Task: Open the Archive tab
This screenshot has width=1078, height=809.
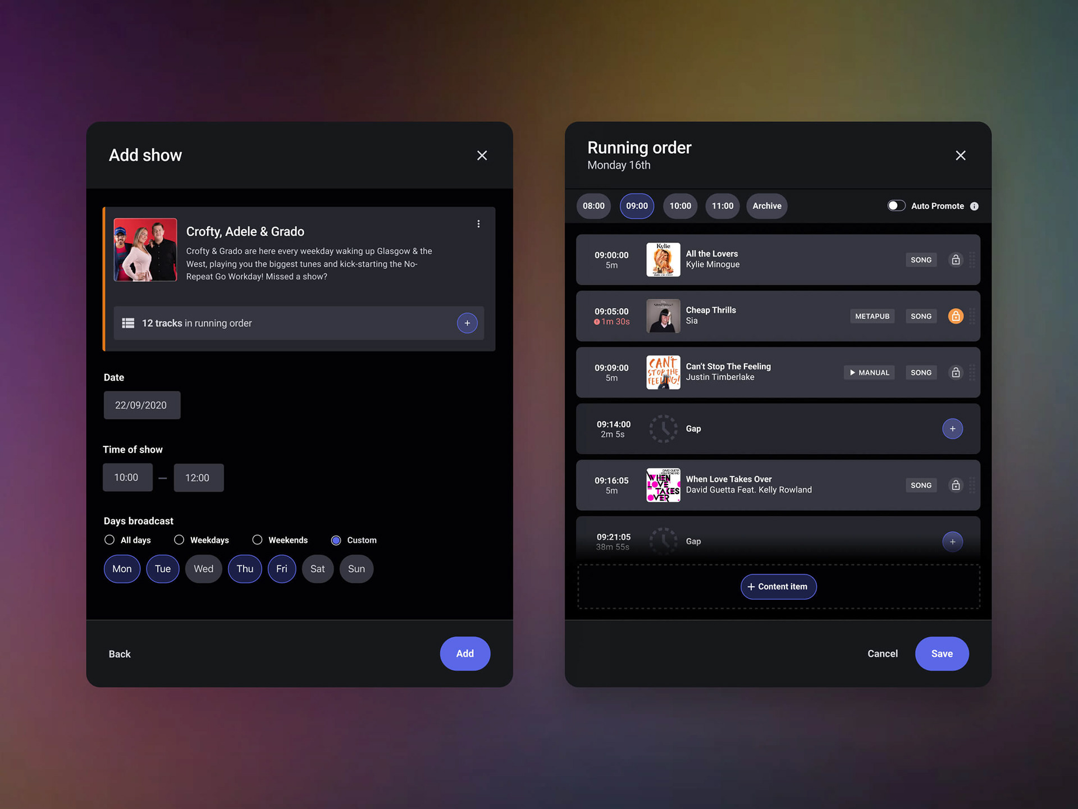Action: [767, 206]
